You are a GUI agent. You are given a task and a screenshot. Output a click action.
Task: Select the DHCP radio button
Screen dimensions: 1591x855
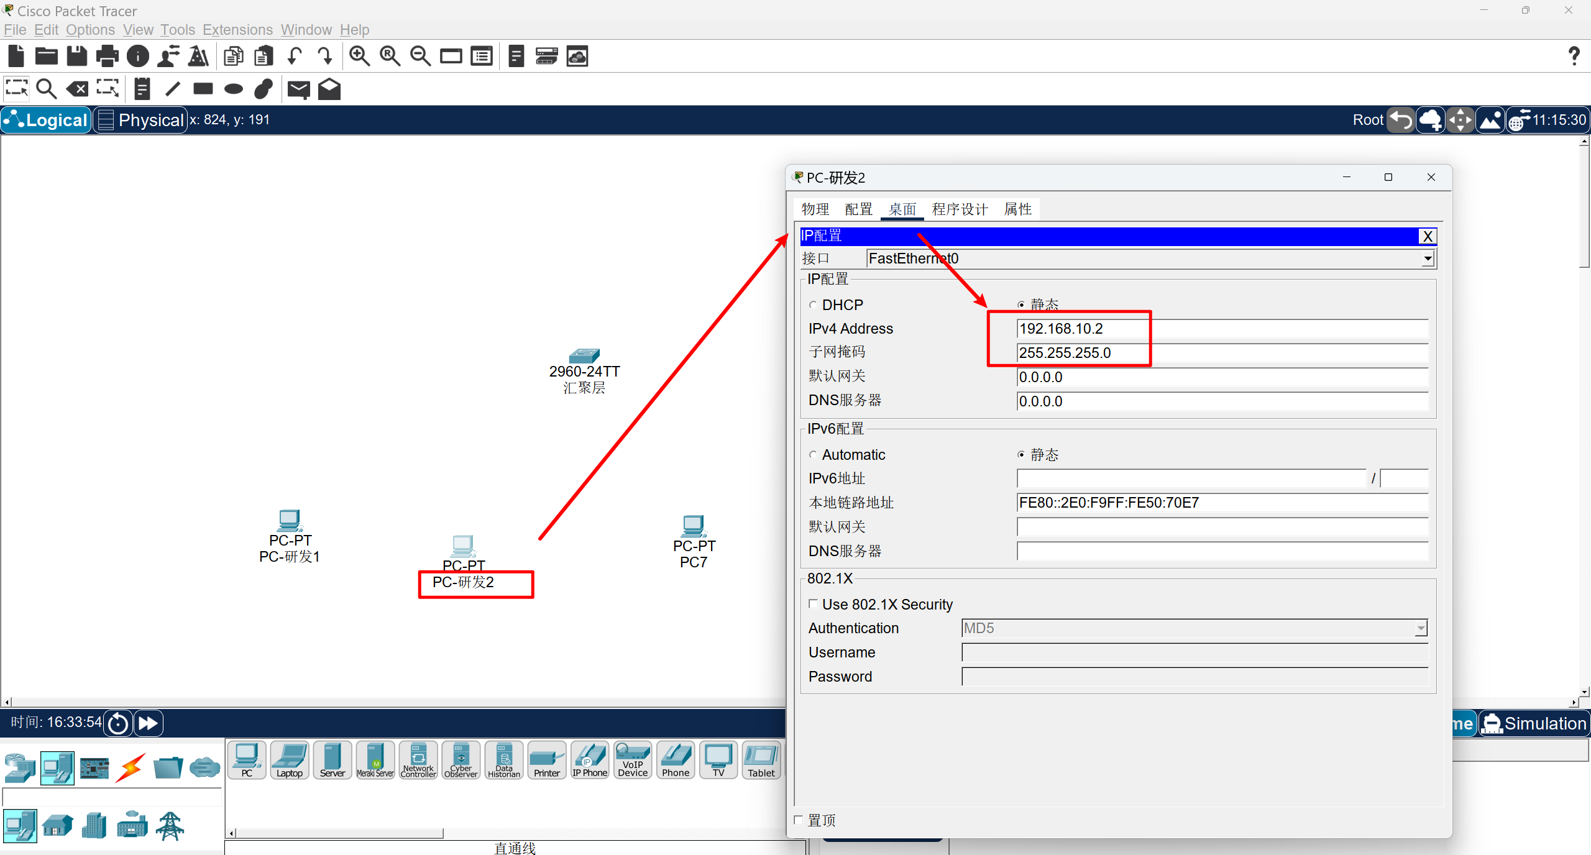(x=813, y=305)
